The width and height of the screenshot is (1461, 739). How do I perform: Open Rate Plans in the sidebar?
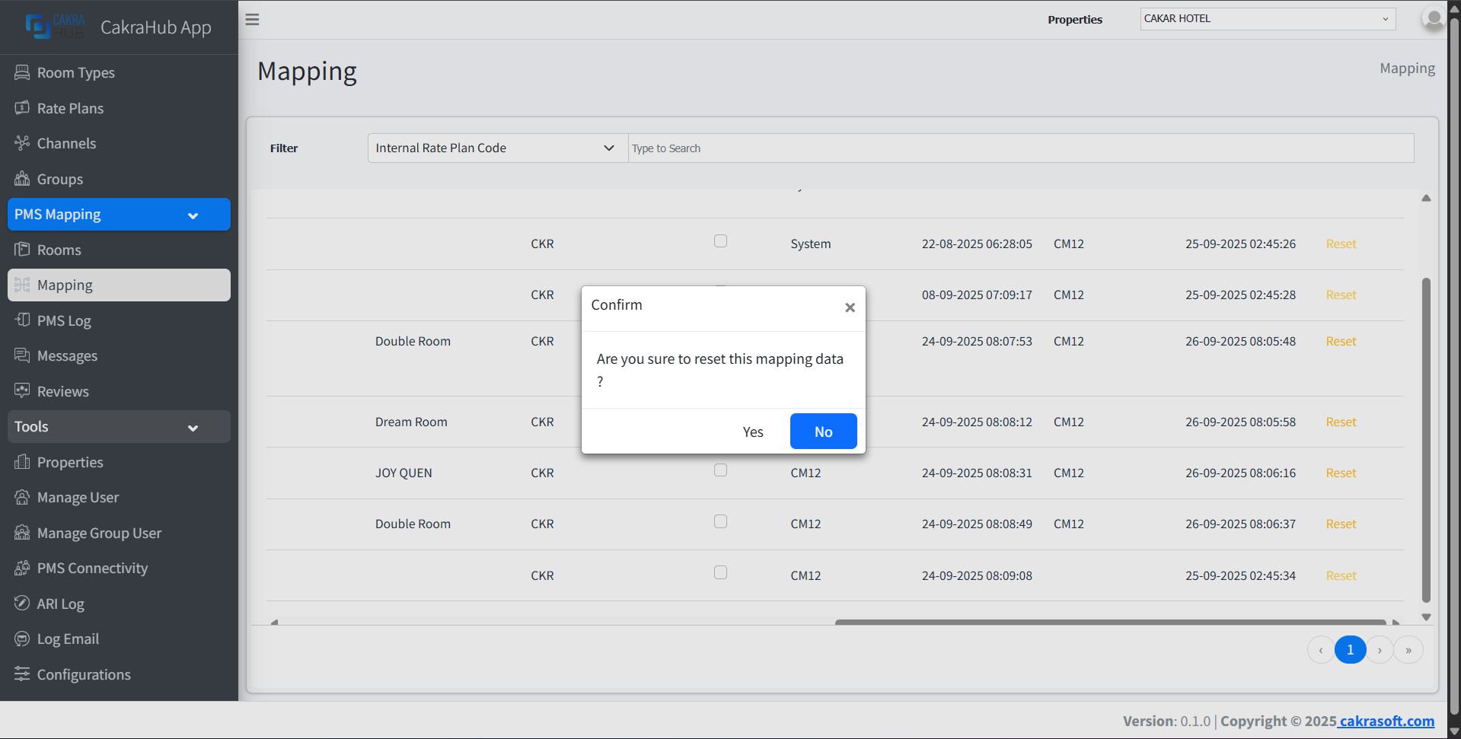click(x=70, y=108)
